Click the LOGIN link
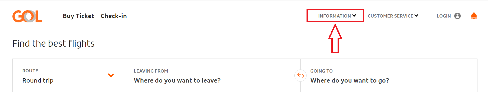This screenshot has height=109, width=488. [x=444, y=16]
